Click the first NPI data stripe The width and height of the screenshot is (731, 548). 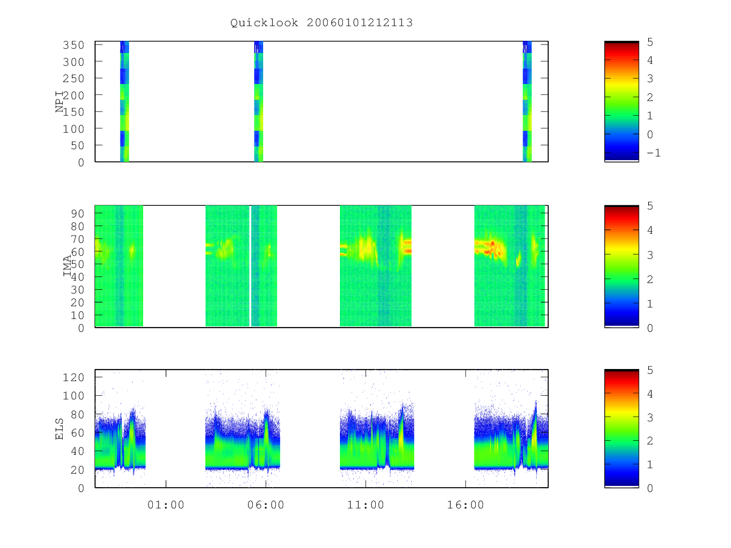[x=124, y=102]
